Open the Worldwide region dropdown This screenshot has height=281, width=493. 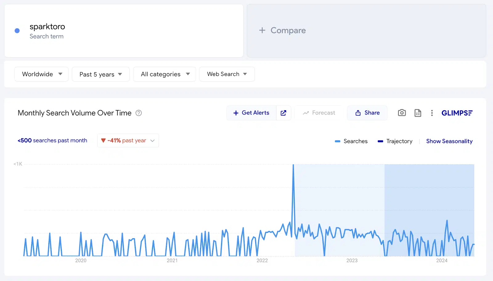[x=41, y=74]
